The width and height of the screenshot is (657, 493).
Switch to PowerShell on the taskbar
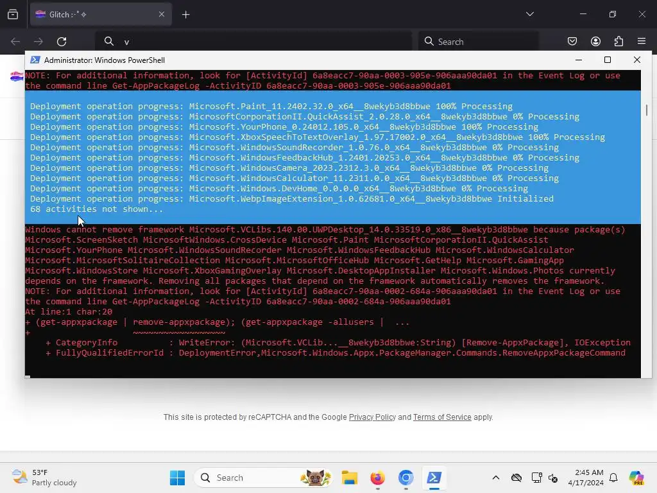coord(434,478)
